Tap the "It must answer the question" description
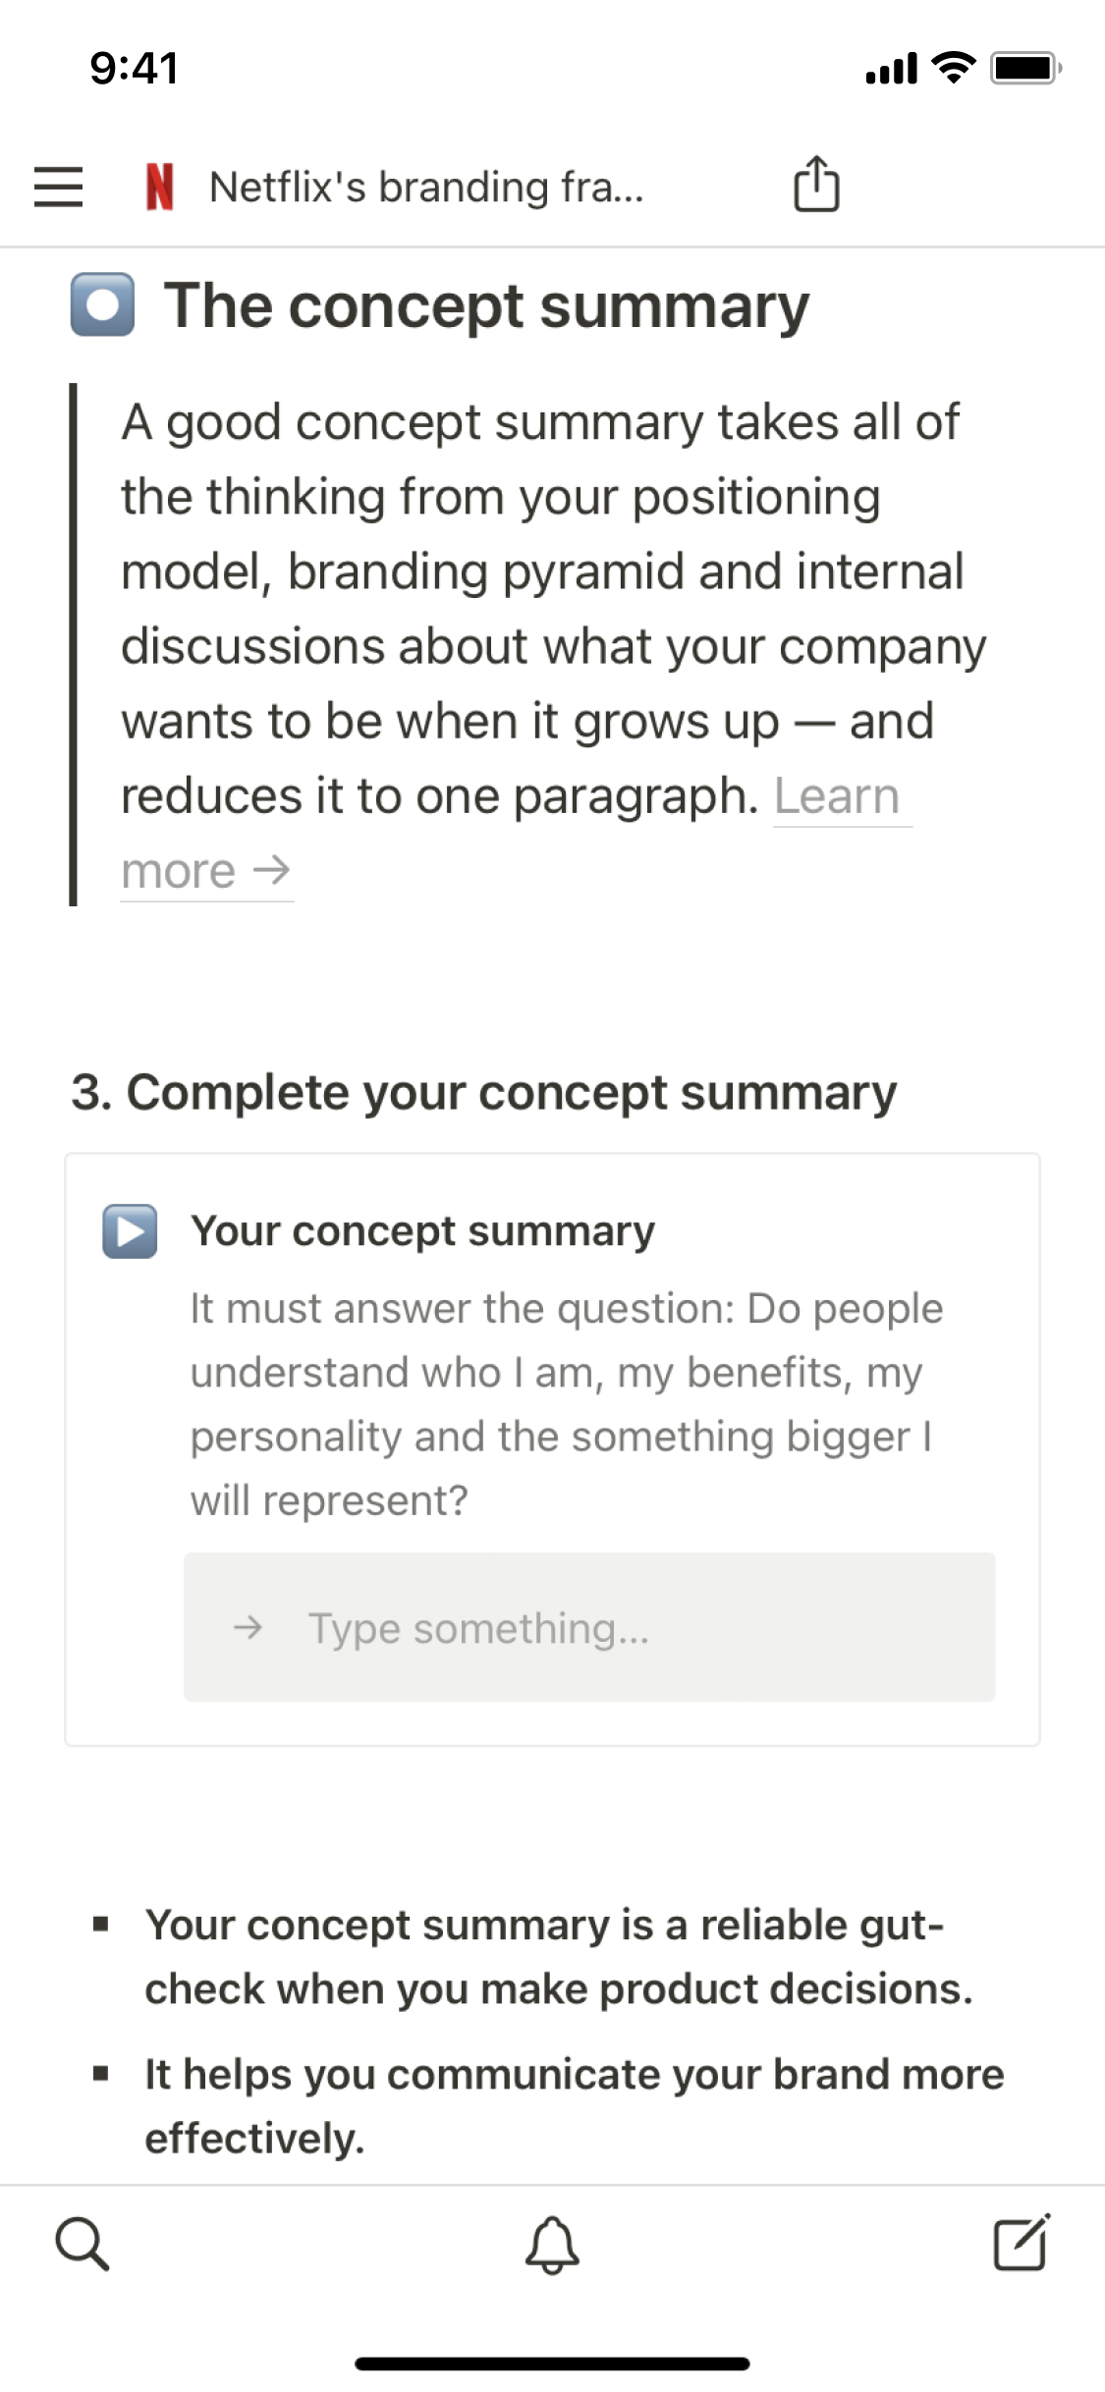The height and width of the screenshot is (2392, 1105). click(566, 1404)
